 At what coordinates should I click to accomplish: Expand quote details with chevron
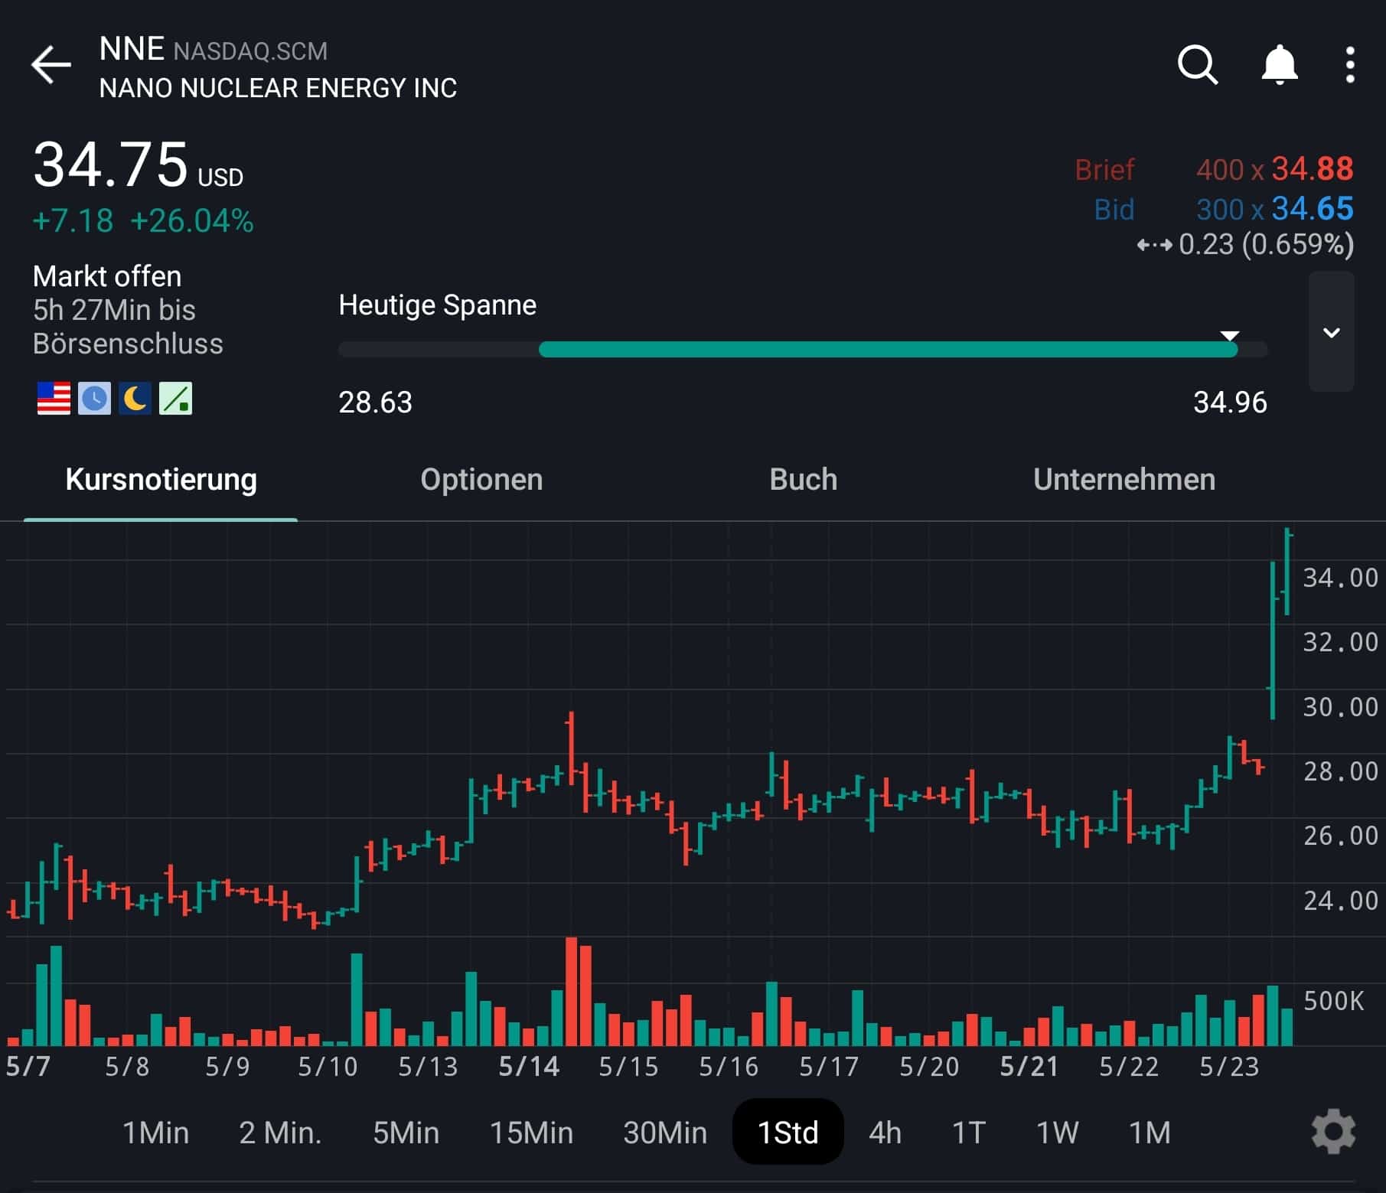click(x=1332, y=332)
